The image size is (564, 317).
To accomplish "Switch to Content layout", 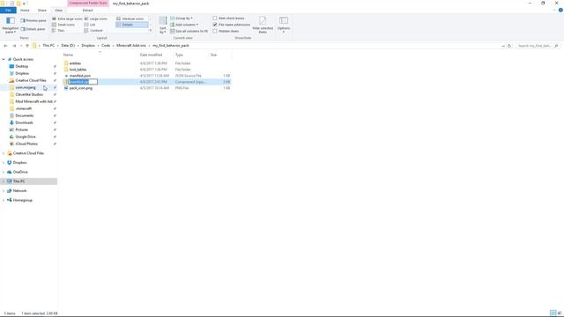I will (x=93, y=31).
